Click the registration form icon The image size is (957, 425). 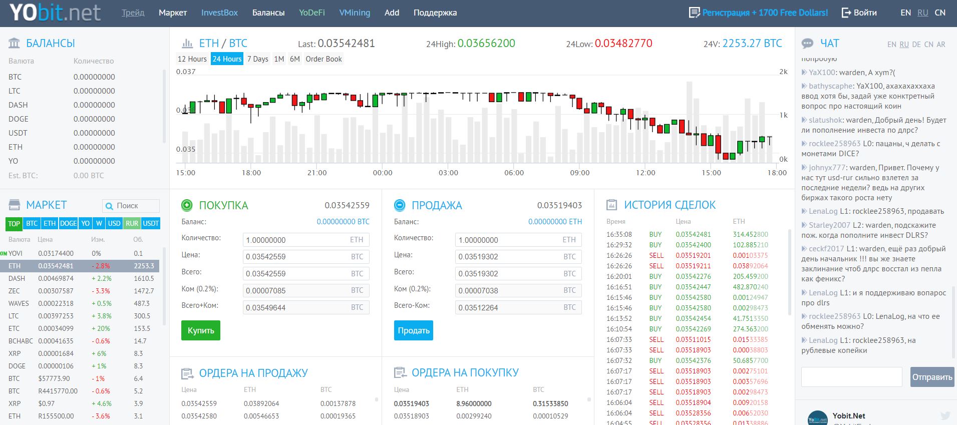pyautogui.click(x=694, y=13)
